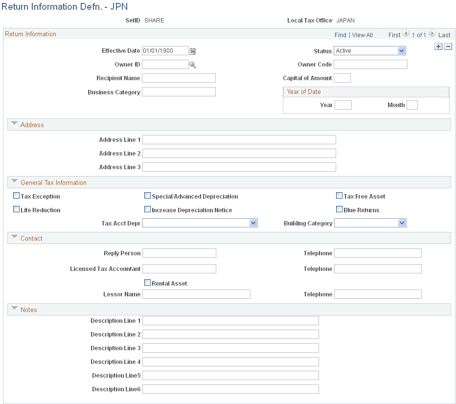
Task: Collapse the Address section
Action: pyautogui.click(x=14, y=123)
